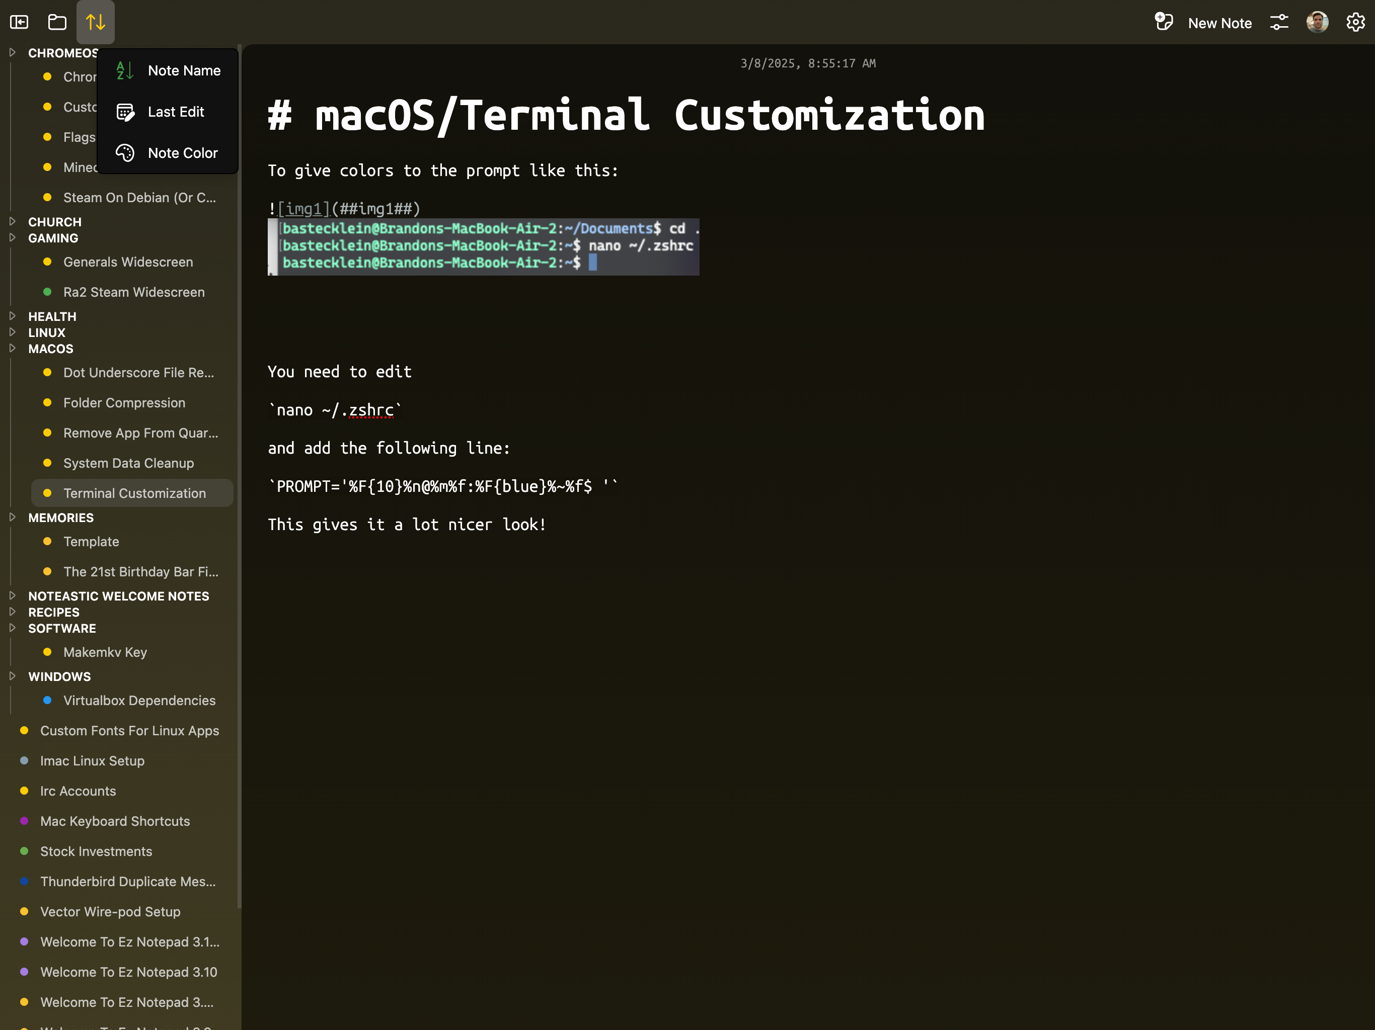
Task: Open the Remove App From Quar... note
Action: click(132, 433)
